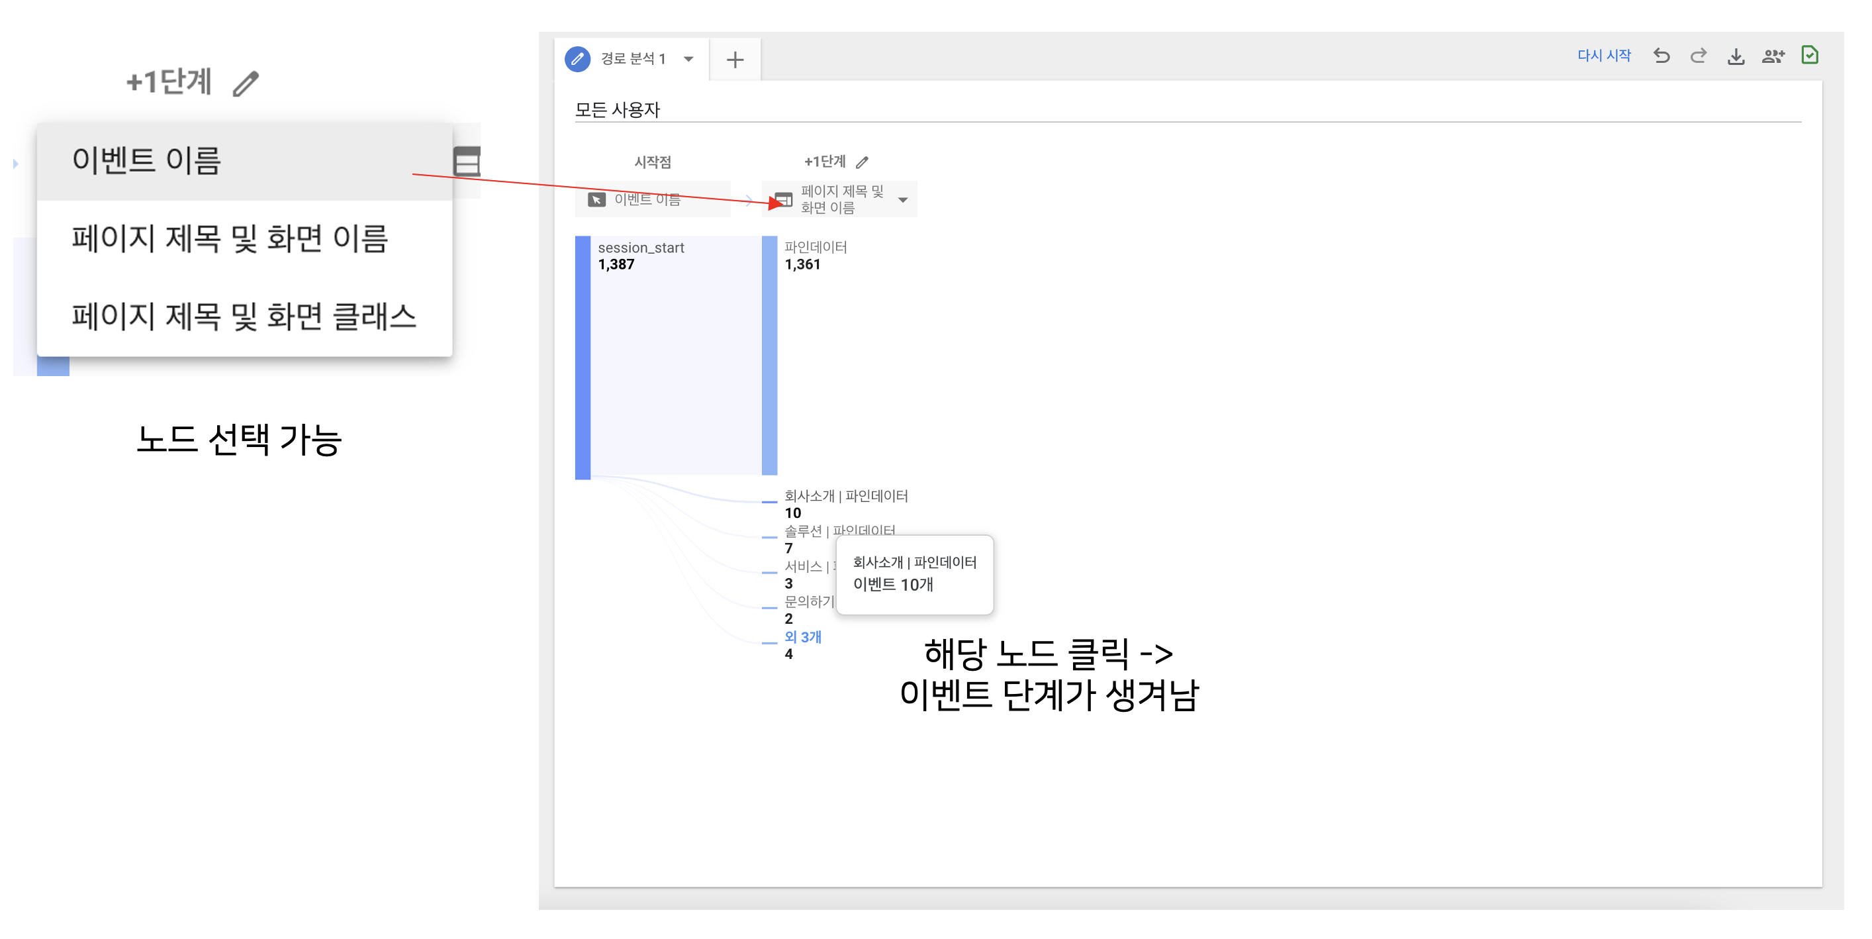Click the 파인데이터 1,361 node bar
This screenshot has width=1872, height=939.
point(769,355)
